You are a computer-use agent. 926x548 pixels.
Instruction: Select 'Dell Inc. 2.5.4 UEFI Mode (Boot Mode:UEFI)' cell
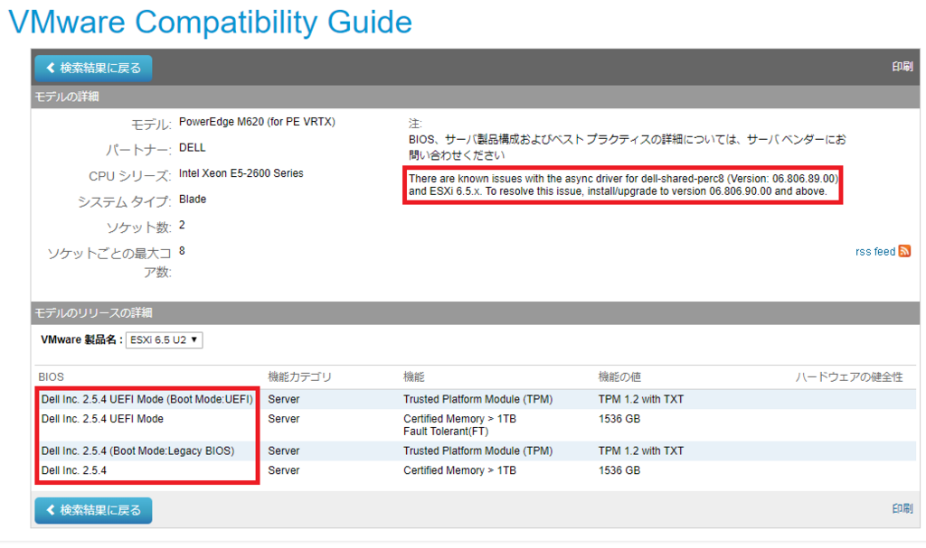click(147, 399)
